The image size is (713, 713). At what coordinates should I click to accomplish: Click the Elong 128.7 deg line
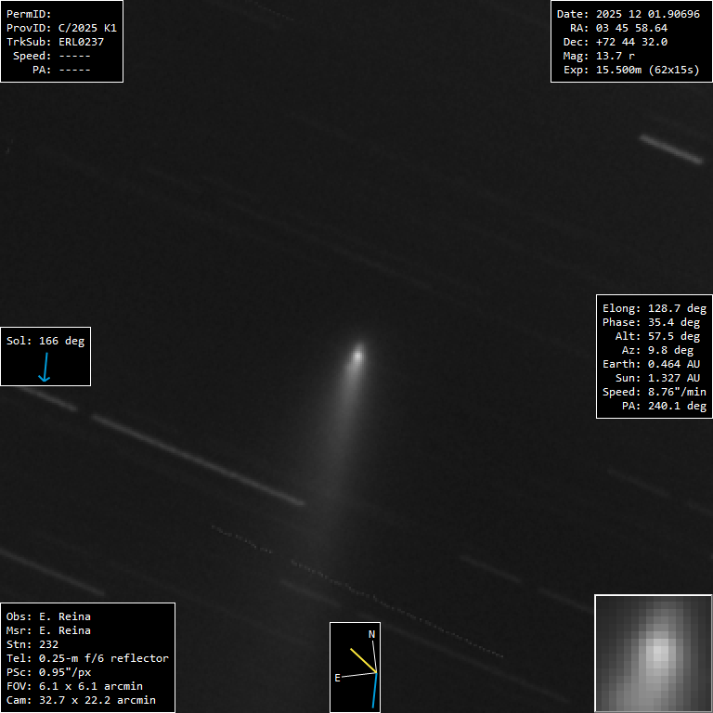point(654,308)
